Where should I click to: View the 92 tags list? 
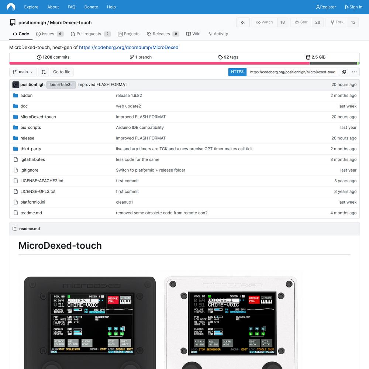click(228, 57)
